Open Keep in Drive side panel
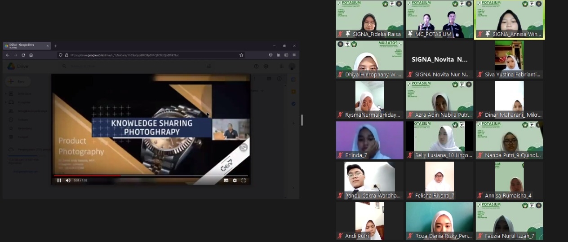Image resolution: width=568 pixels, height=242 pixels. tap(293, 92)
